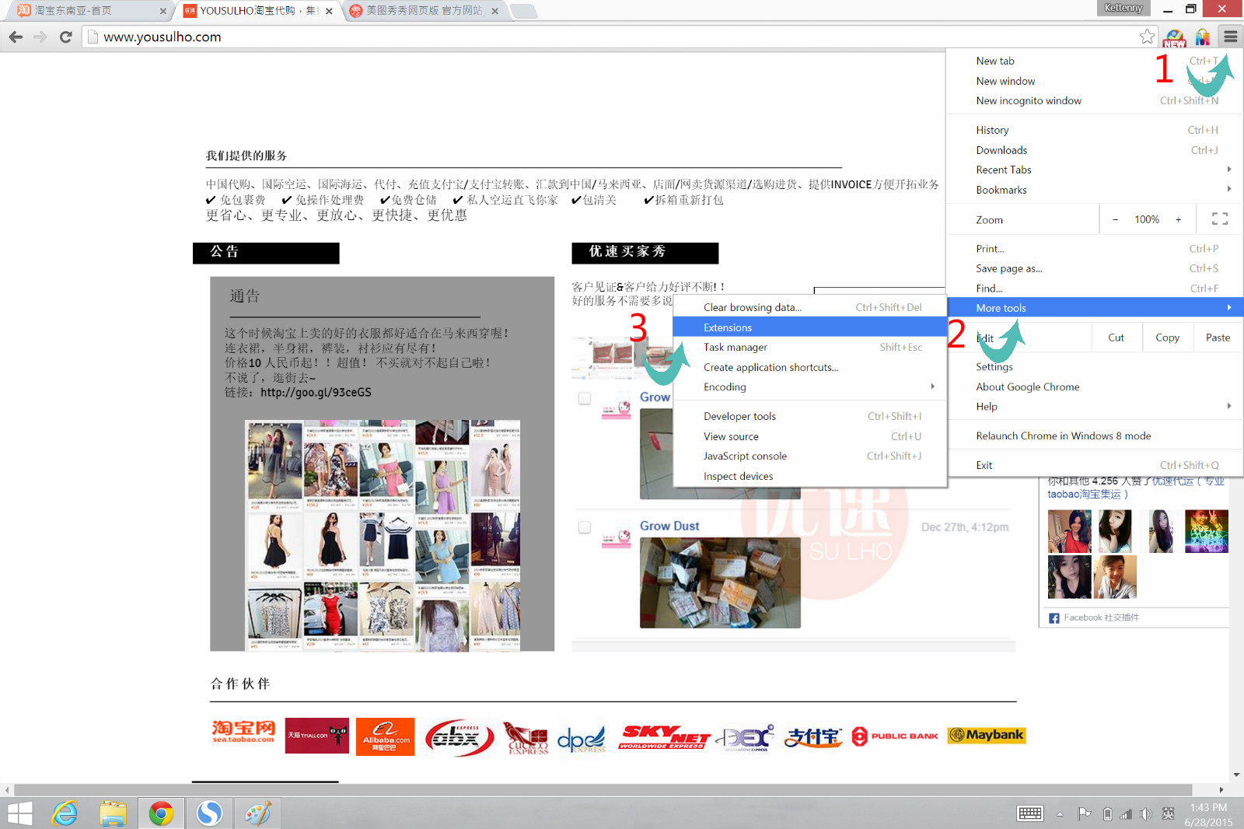
Task: Close the 美图秀秀 tab
Action: 494,11
